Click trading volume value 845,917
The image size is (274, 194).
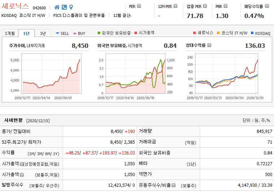coord(264,131)
